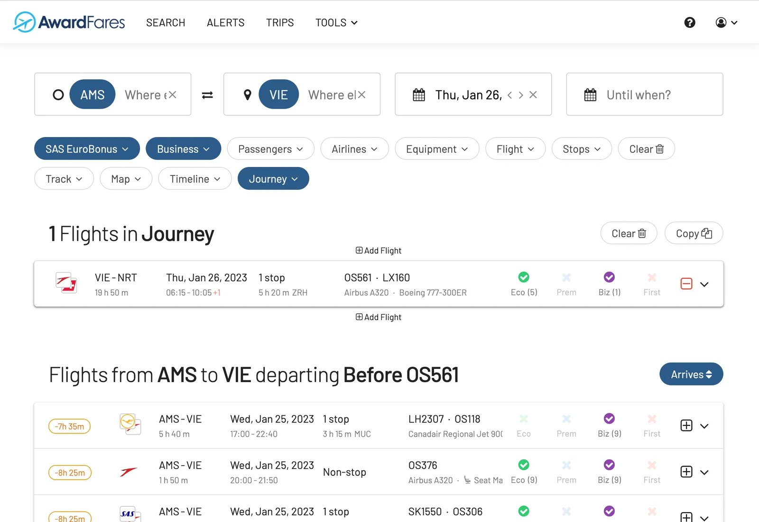The width and height of the screenshot is (759, 522).
Task: Clear the Thu, Jan 26 date
Action: click(x=533, y=95)
